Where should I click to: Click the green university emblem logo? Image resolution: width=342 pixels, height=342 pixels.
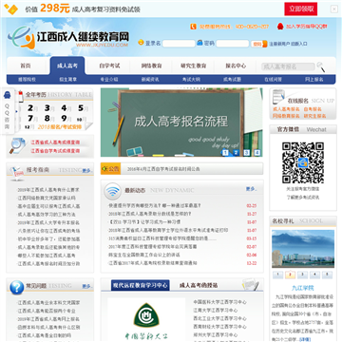pyautogui.click(x=146, y=315)
